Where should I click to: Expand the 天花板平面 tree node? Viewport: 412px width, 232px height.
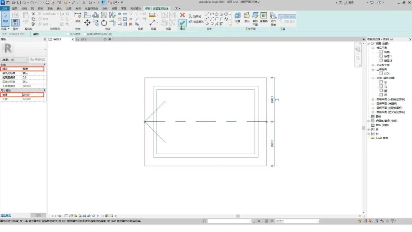coord(373,65)
